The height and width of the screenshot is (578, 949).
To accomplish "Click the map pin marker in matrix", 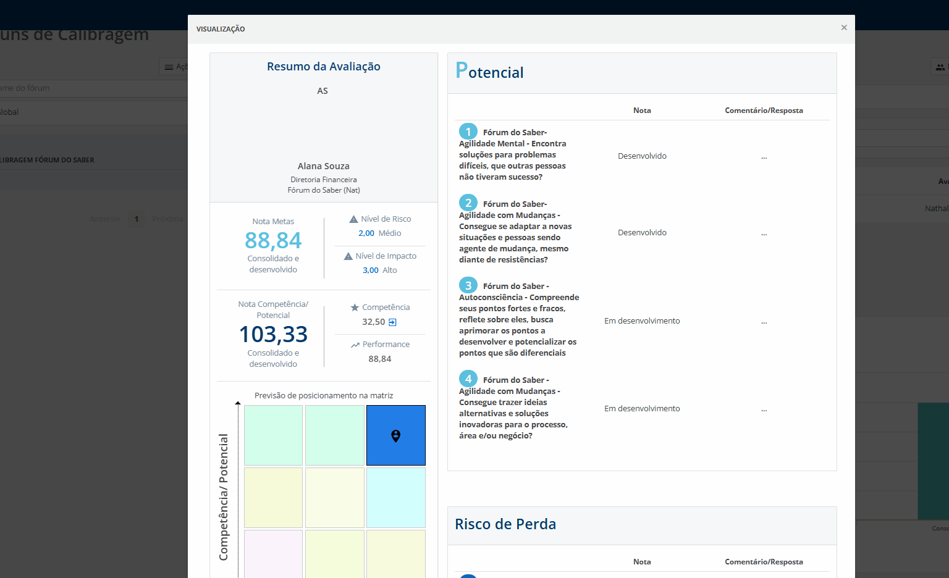I will tap(396, 436).
